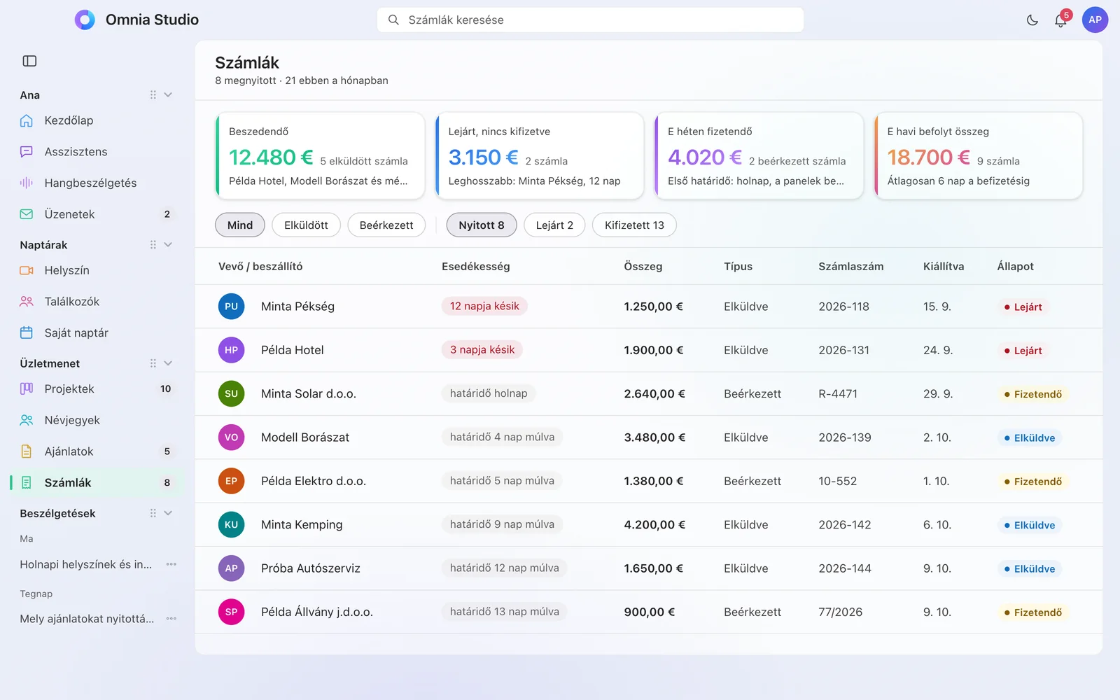This screenshot has width=1120, height=700.
Task: Switch to the Lejárt 2 filter
Action: point(554,225)
